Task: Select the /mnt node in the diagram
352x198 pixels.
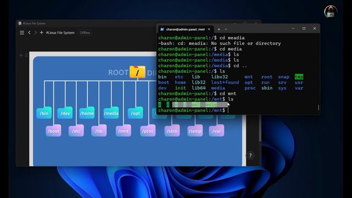Action: pyautogui.click(x=123, y=131)
